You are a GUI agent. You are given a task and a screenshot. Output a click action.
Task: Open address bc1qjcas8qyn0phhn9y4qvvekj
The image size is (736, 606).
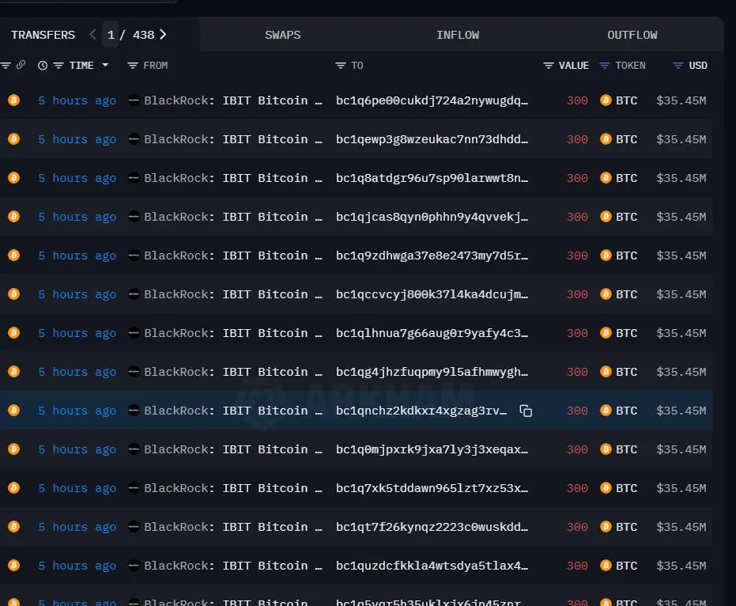point(432,217)
